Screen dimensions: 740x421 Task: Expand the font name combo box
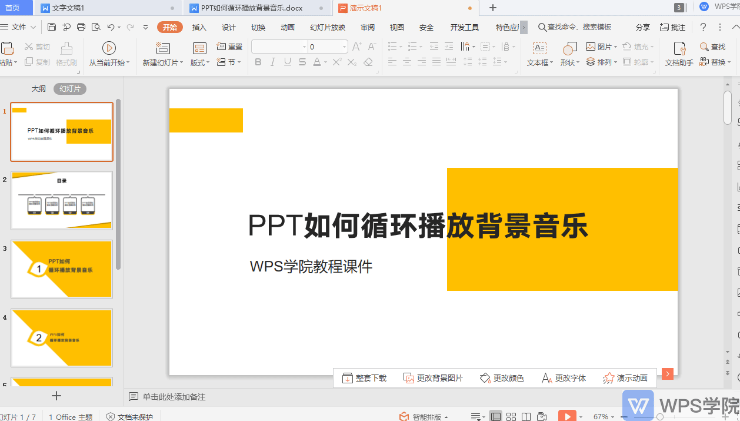point(304,47)
